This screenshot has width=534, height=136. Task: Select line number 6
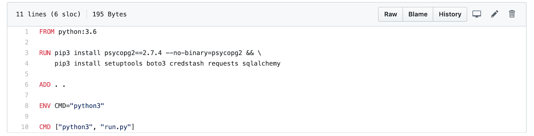click(27, 85)
